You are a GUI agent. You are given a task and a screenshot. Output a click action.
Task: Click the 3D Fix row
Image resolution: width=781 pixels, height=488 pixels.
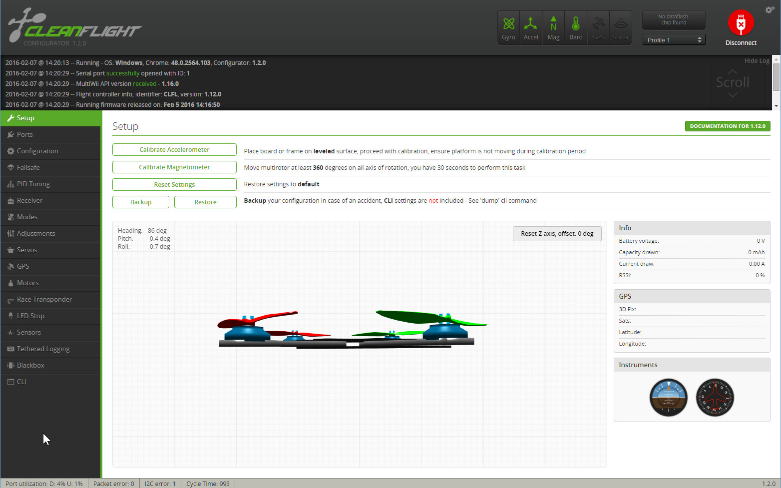point(692,309)
